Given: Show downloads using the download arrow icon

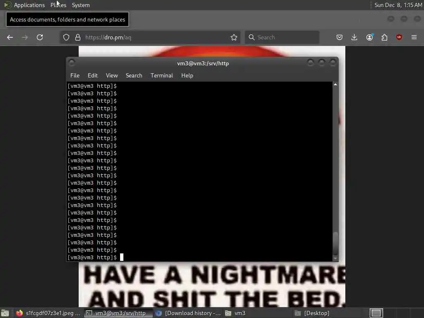Looking at the screenshot, I should [354, 37].
